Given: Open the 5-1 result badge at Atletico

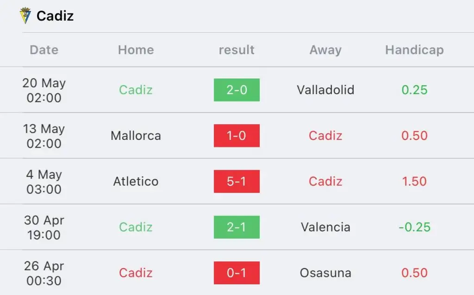Looking at the screenshot, I should pyautogui.click(x=237, y=181).
